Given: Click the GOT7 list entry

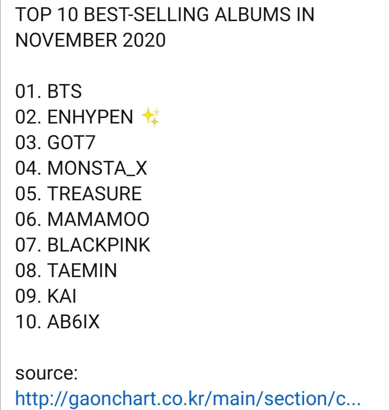Looking at the screenshot, I should click(71, 143).
